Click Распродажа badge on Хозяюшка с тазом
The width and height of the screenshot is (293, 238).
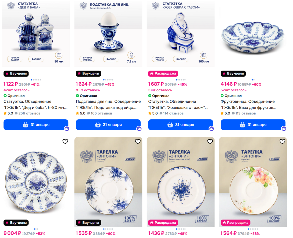163,74
